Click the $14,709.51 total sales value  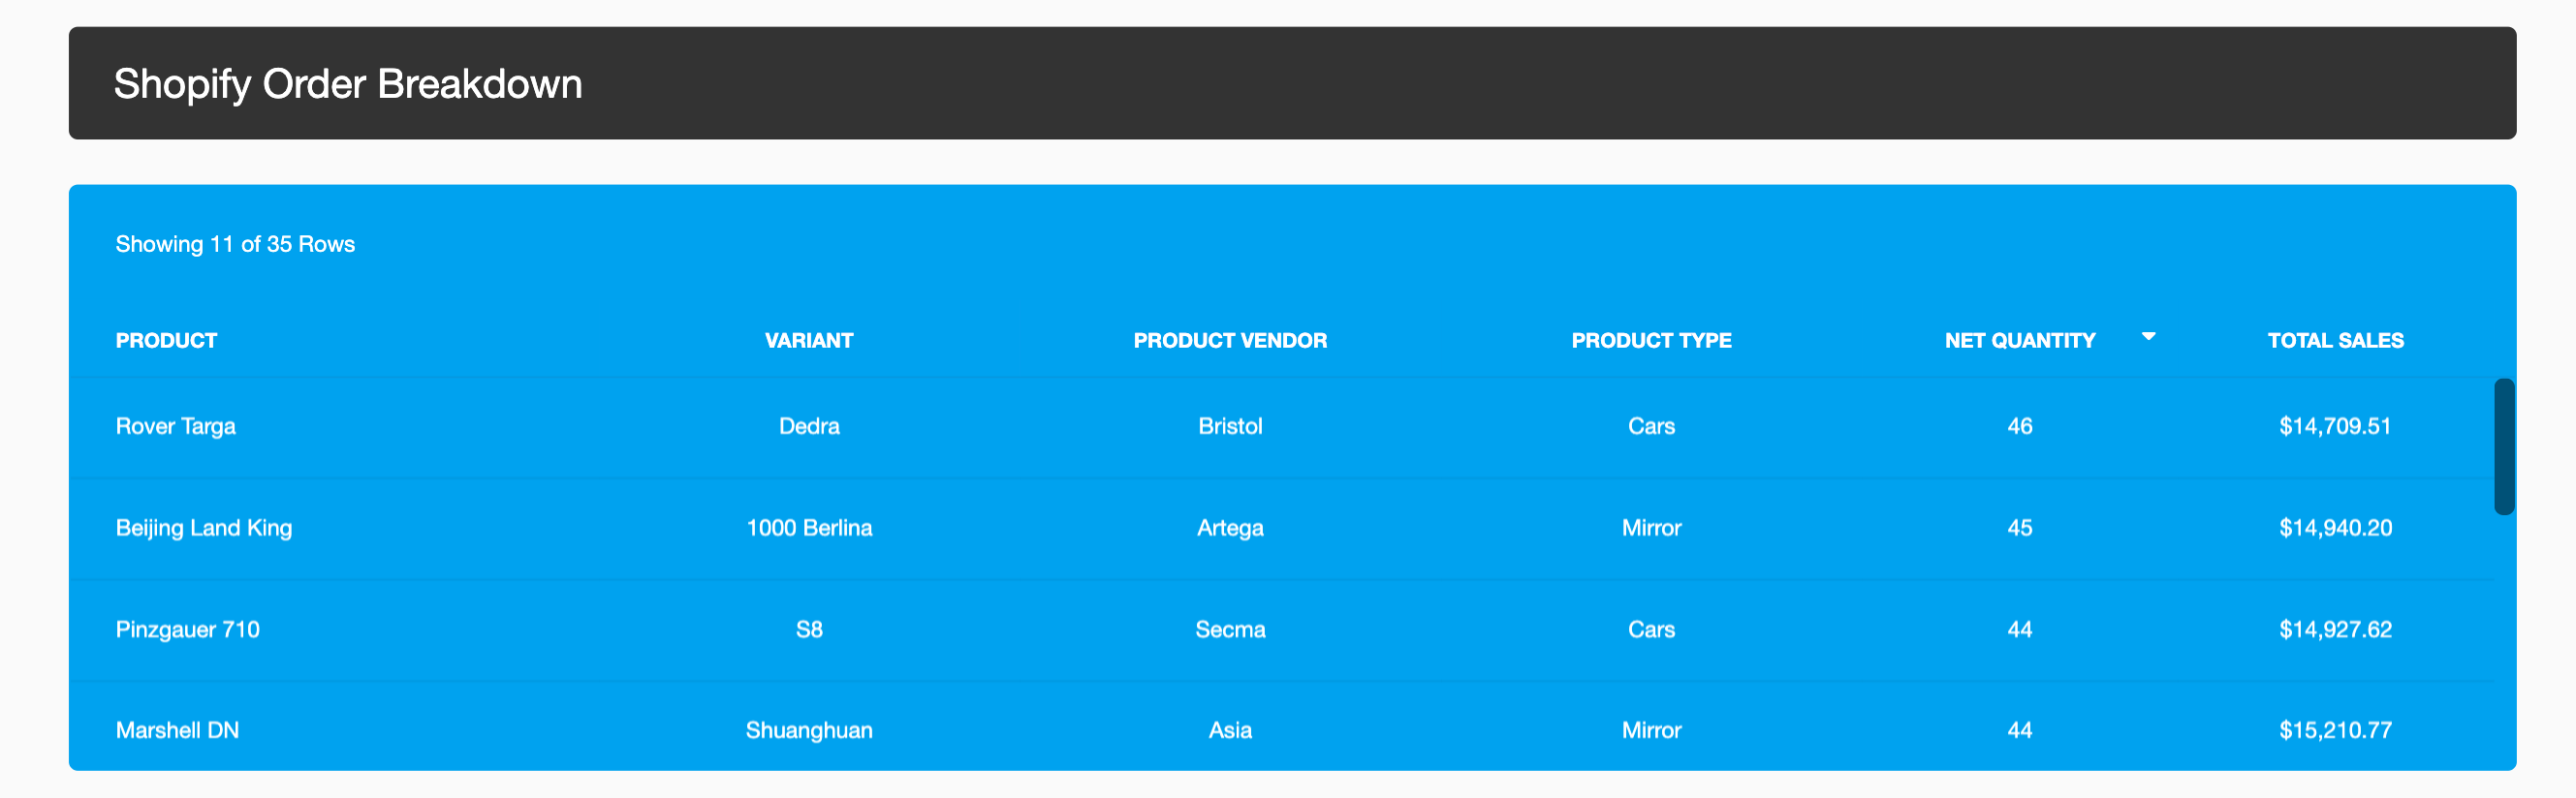click(x=2335, y=426)
